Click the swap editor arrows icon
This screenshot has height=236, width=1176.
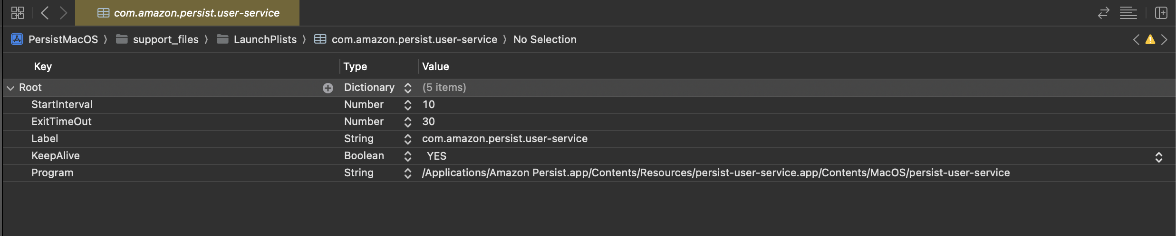pyautogui.click(x=1103, y=13)
